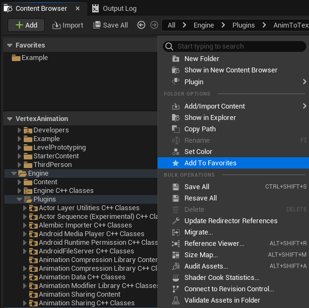Click the Reference Viewer icon
309x308 pixels.
point(176,244)
